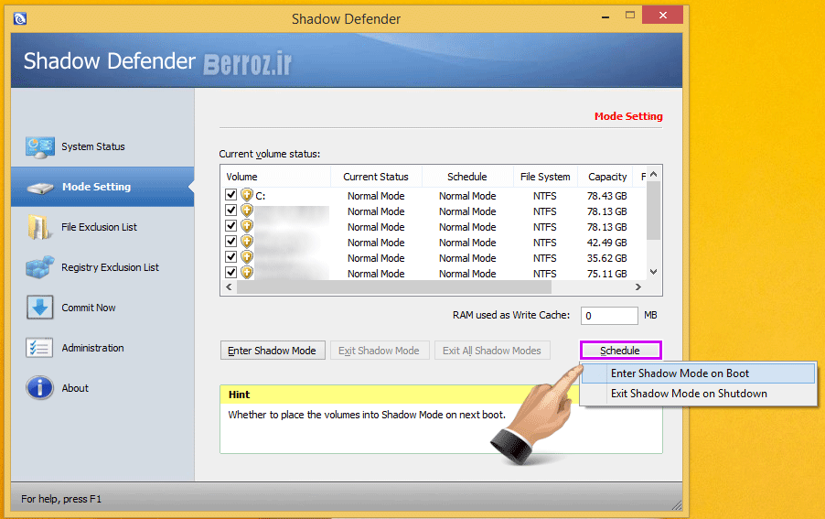Click the horizontal scrollbar right arrow
This screenshot has height=519, width=825.
click(x=638, y=287)
